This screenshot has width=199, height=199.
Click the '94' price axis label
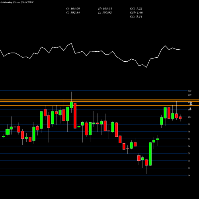(x=189, y=132)
